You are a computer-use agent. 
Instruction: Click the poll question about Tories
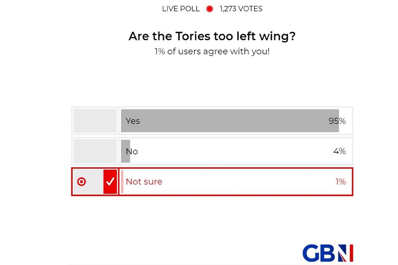[212, 36]
